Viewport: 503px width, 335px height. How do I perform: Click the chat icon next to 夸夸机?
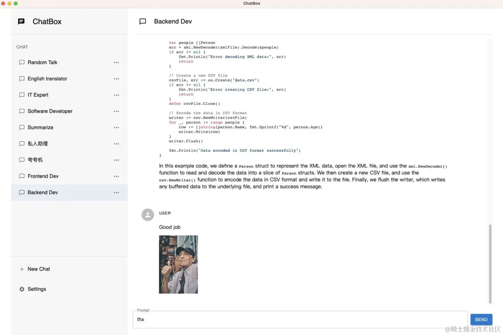tap(22, 160)
